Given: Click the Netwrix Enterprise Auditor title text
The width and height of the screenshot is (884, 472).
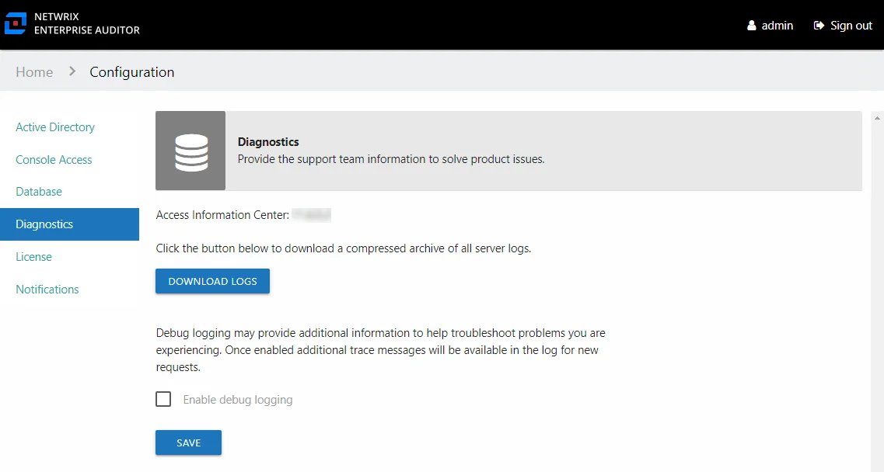Looking at the screenshot, I should click(x=87, y=23).
